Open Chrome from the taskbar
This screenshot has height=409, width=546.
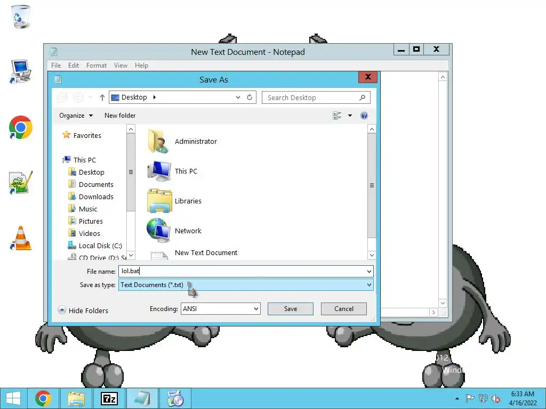click(43, 398)
